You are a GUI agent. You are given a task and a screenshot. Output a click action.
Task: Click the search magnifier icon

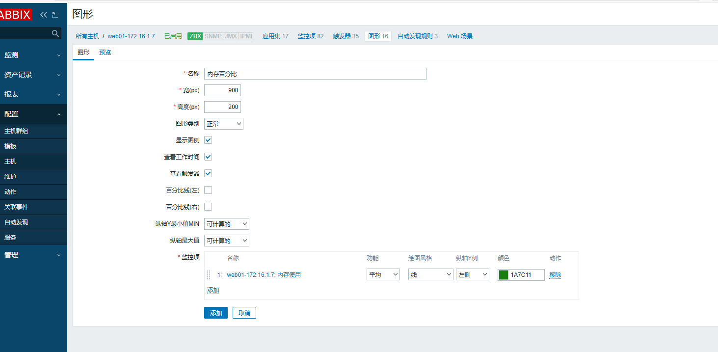click(x=55, y=33)
